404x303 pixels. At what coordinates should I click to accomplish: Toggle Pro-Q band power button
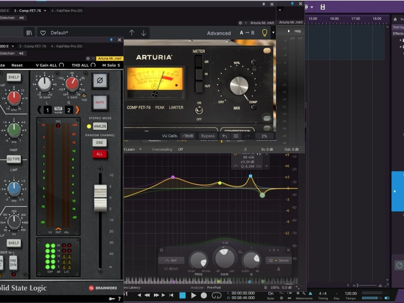162,250
